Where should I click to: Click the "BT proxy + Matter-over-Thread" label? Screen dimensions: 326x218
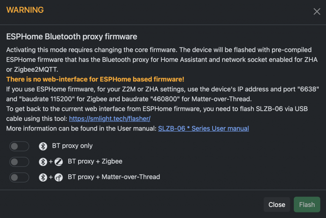coord(114,177)
